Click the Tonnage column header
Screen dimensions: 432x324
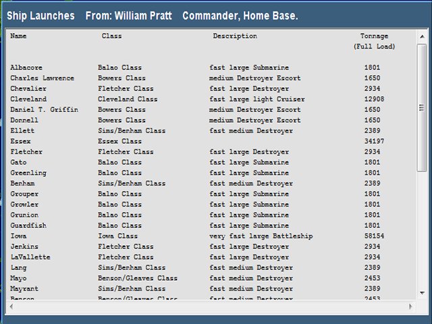click(374, 36)
